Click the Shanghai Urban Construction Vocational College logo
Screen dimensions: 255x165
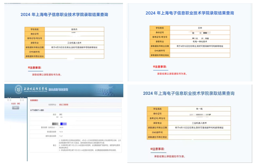point(18,89)
